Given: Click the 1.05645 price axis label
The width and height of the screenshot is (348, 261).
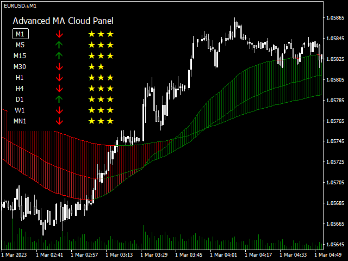Looking at the screenshot, I should click(335, 244).
